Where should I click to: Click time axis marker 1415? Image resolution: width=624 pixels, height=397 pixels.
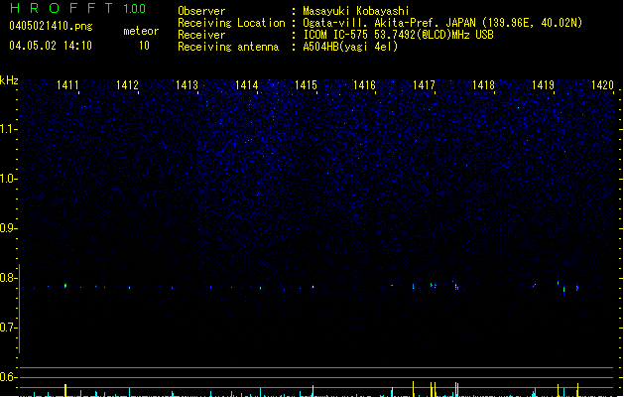coord(306,85)
